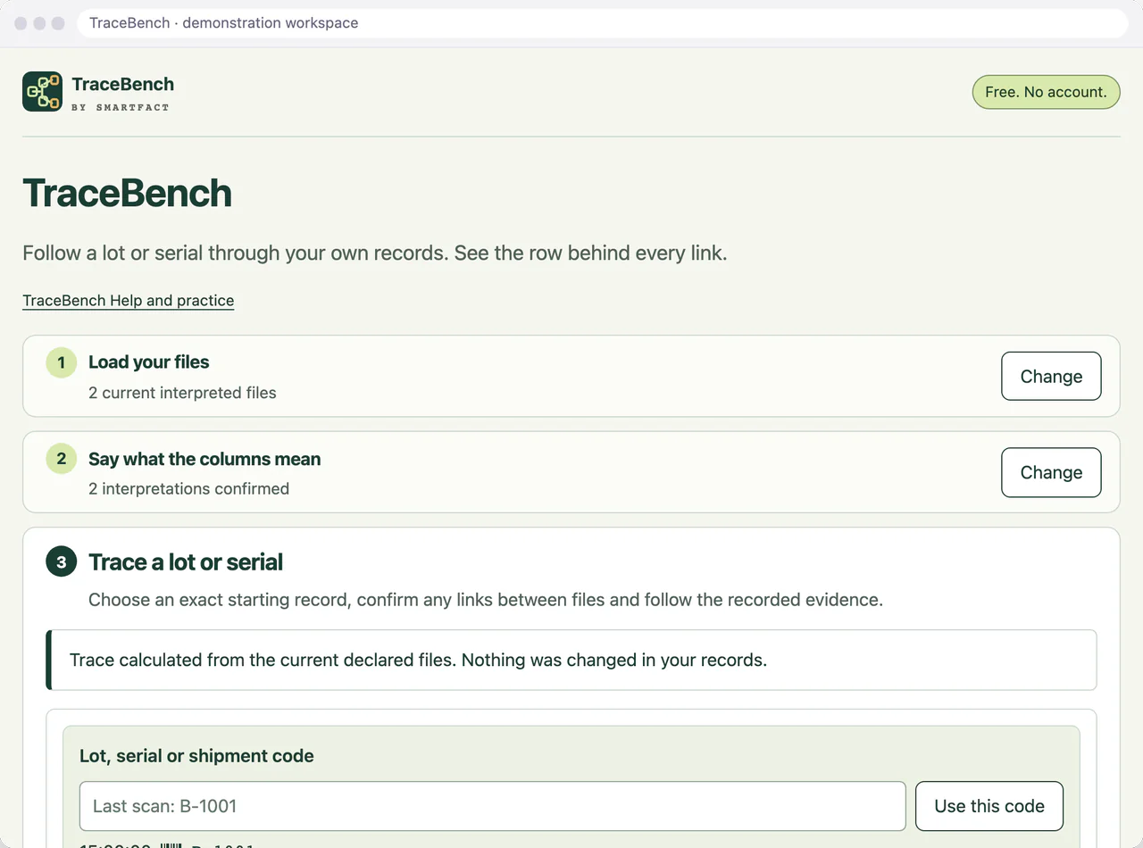The width and height of the screenshot is (1143, 848).
Task: Click the step 3 number badge
Action: pyautogui.click(x=62, y=562)
